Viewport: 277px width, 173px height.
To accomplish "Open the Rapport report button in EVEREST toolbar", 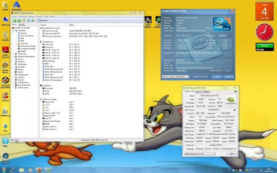I will tap(43, 20).
